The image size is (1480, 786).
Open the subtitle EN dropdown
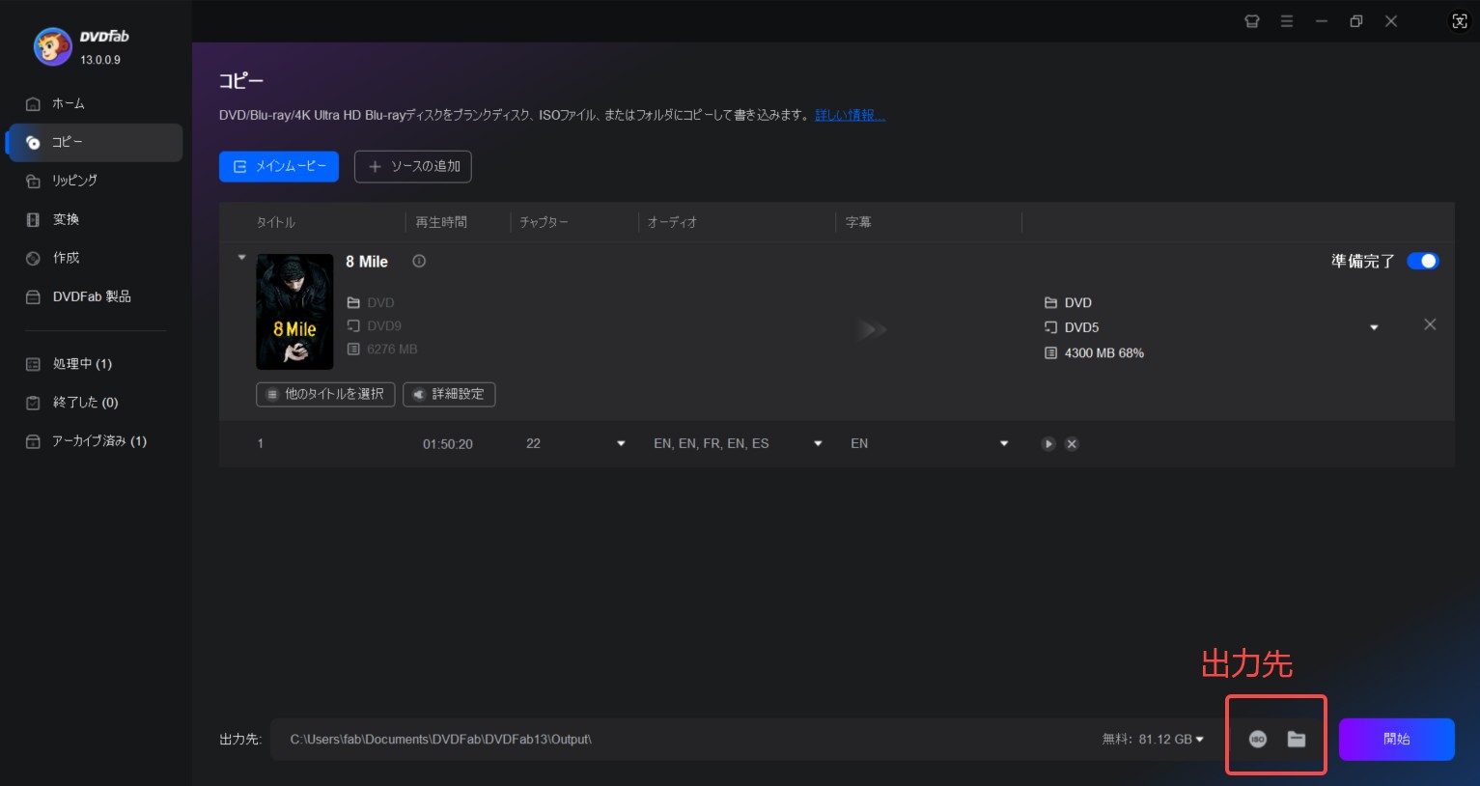tap(1004, 443)
